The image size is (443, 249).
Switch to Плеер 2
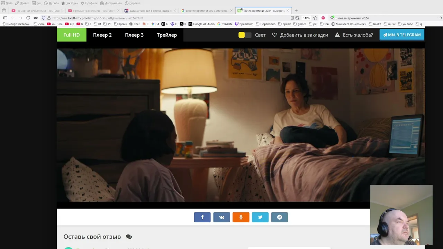[102, 35]
